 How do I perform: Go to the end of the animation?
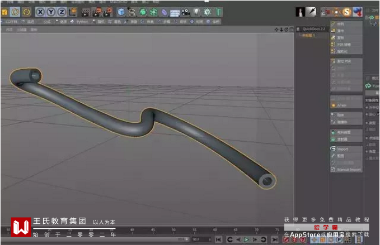pos(275,239)
